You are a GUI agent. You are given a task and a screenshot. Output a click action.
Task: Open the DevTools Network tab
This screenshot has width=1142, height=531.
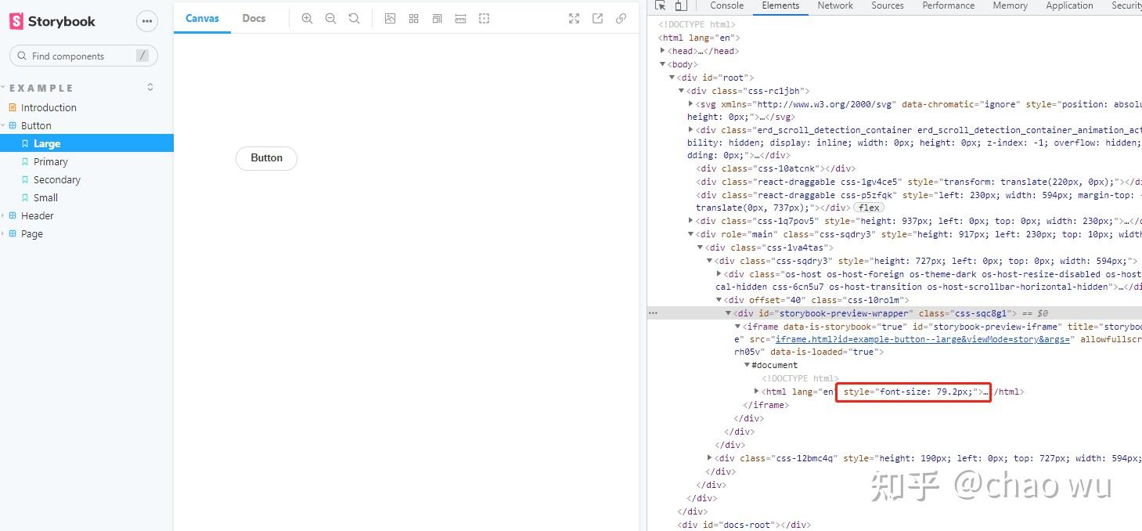835,5
